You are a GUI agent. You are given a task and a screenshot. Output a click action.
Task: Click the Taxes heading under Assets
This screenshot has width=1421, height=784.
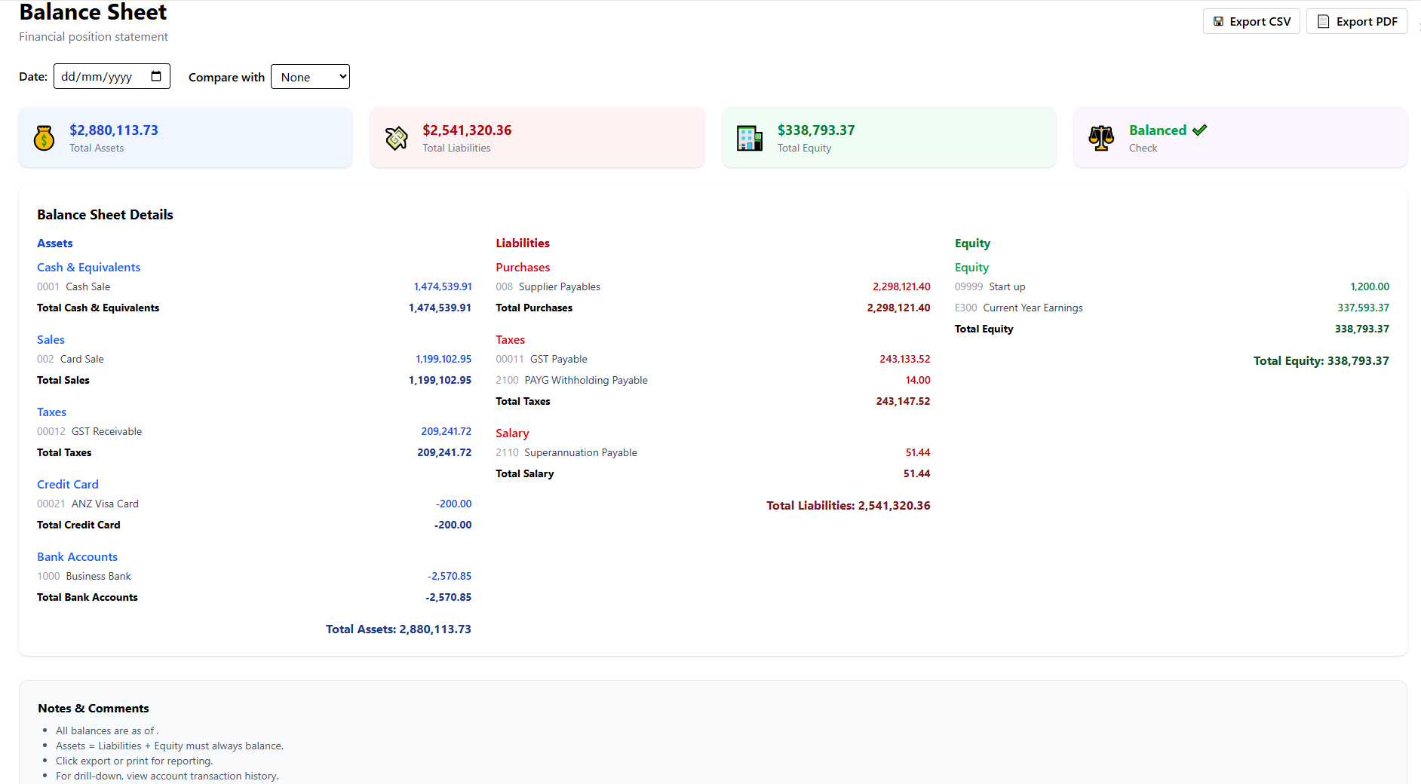point(52,412)
